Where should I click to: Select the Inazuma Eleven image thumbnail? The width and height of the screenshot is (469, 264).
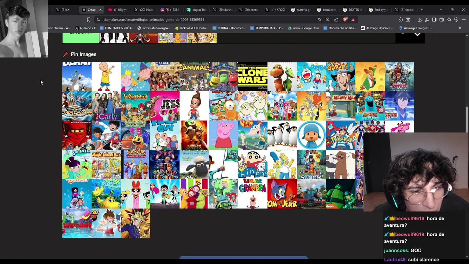(136, 106)
